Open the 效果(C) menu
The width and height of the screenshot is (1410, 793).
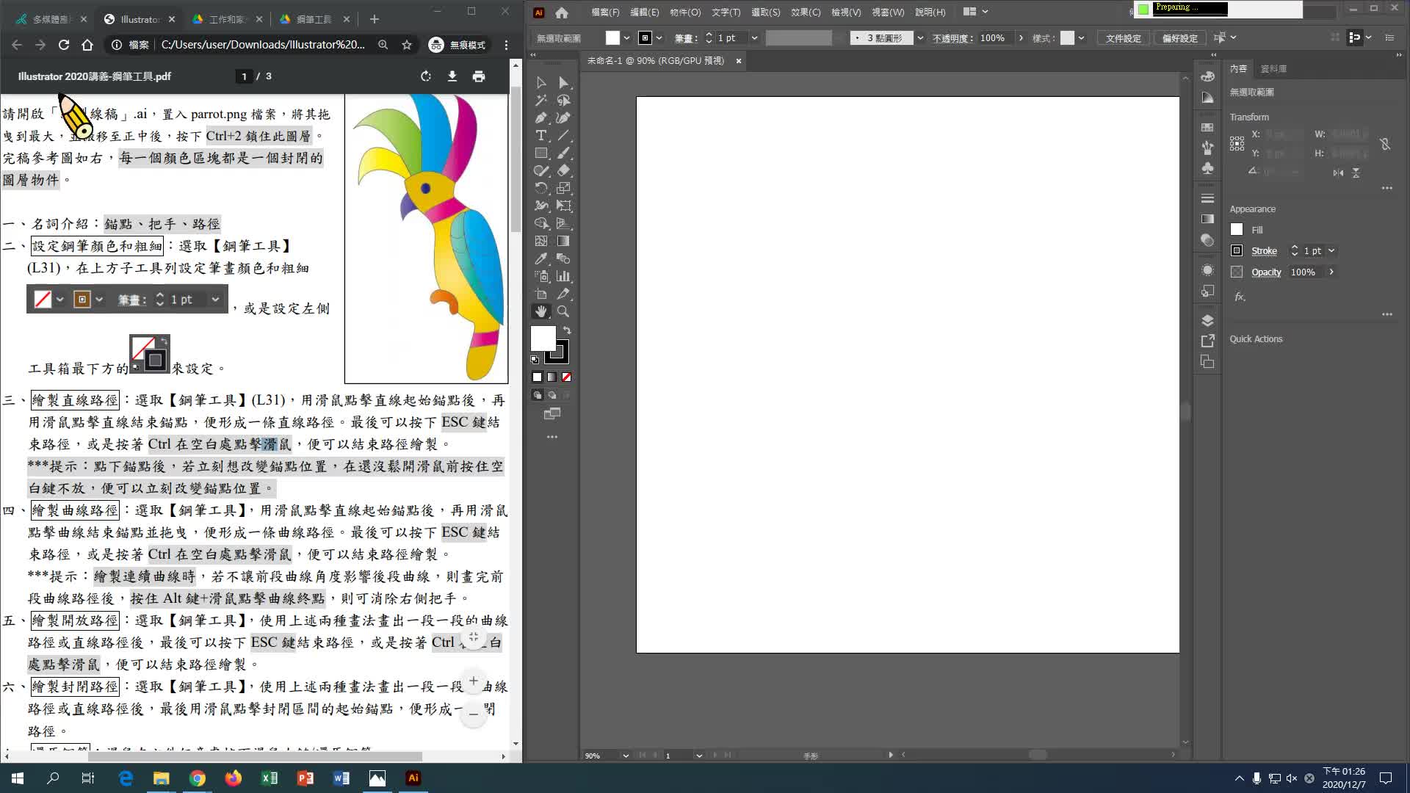pos(806,12)
